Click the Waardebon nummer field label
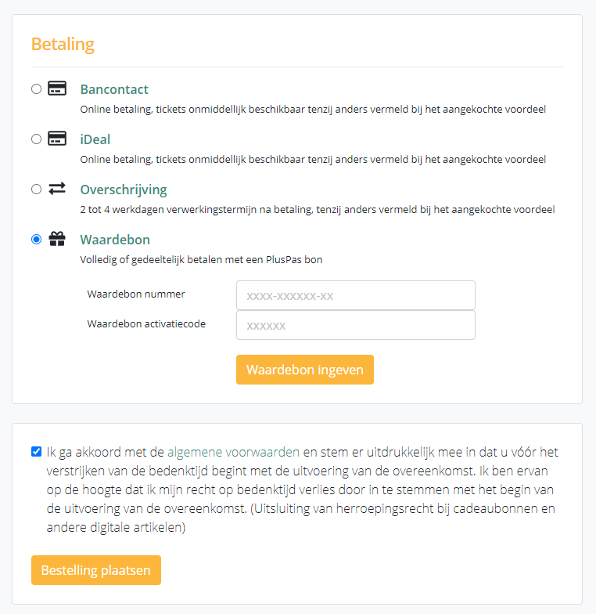 coord(136,294)
